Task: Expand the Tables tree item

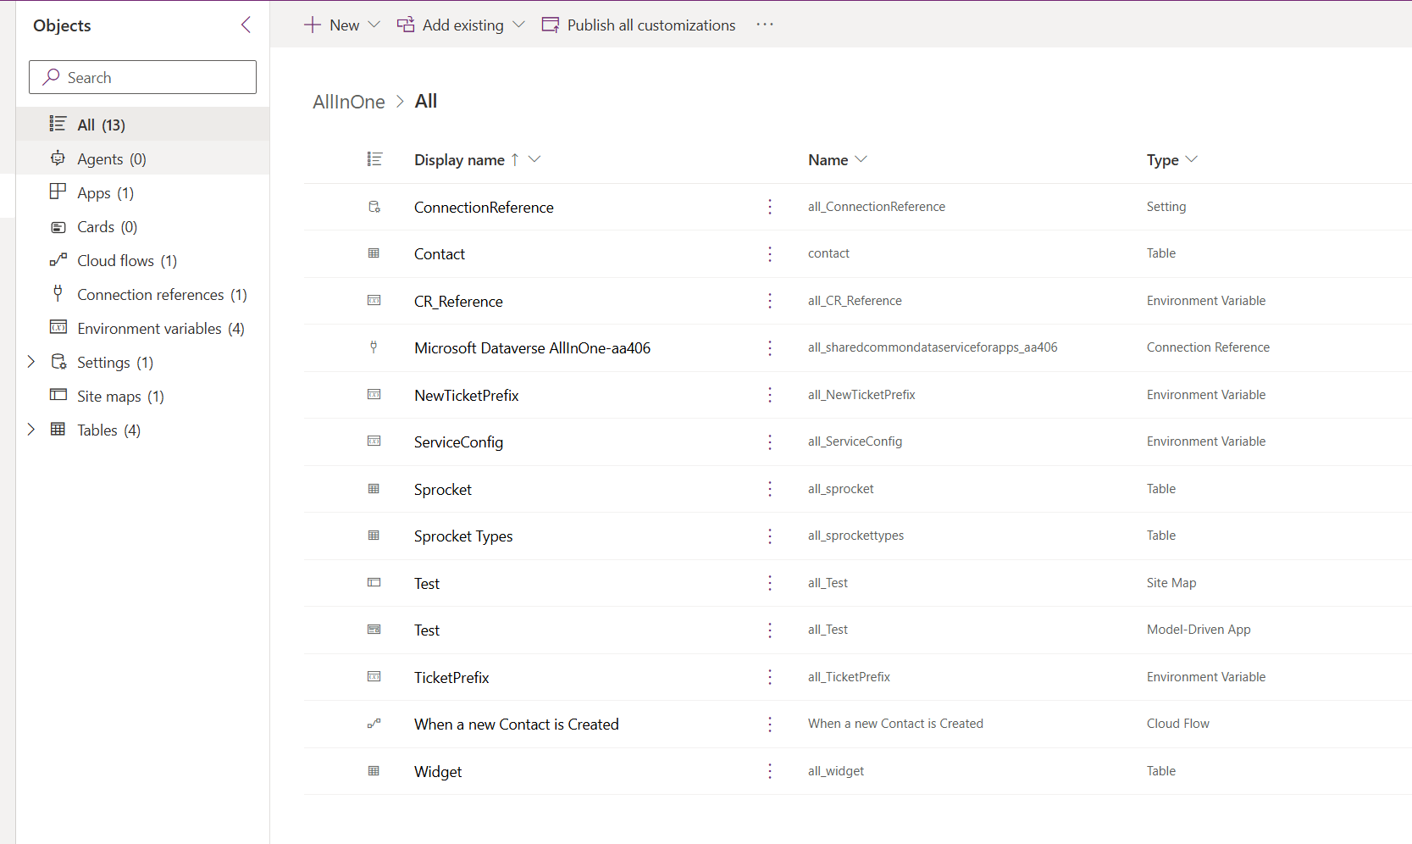Action: (31, 430)
